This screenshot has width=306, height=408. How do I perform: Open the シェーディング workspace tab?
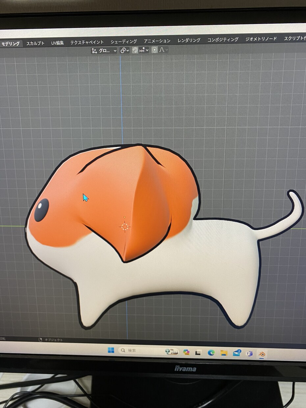(124, 42)
